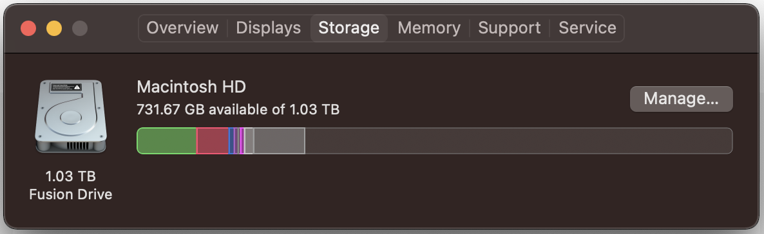This screenshot has width=764, height=234.
Task: Click the Macintosh HD volume name
Action: pyautogui.click(x=191, y=87)
